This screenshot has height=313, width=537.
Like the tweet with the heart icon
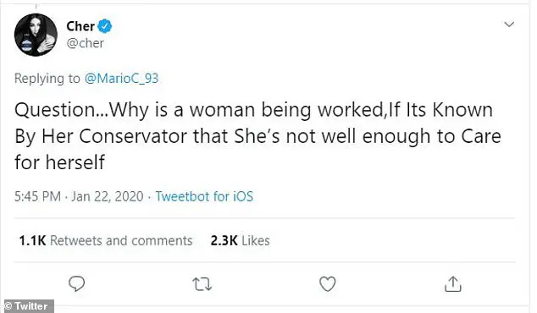click(328, 284)
